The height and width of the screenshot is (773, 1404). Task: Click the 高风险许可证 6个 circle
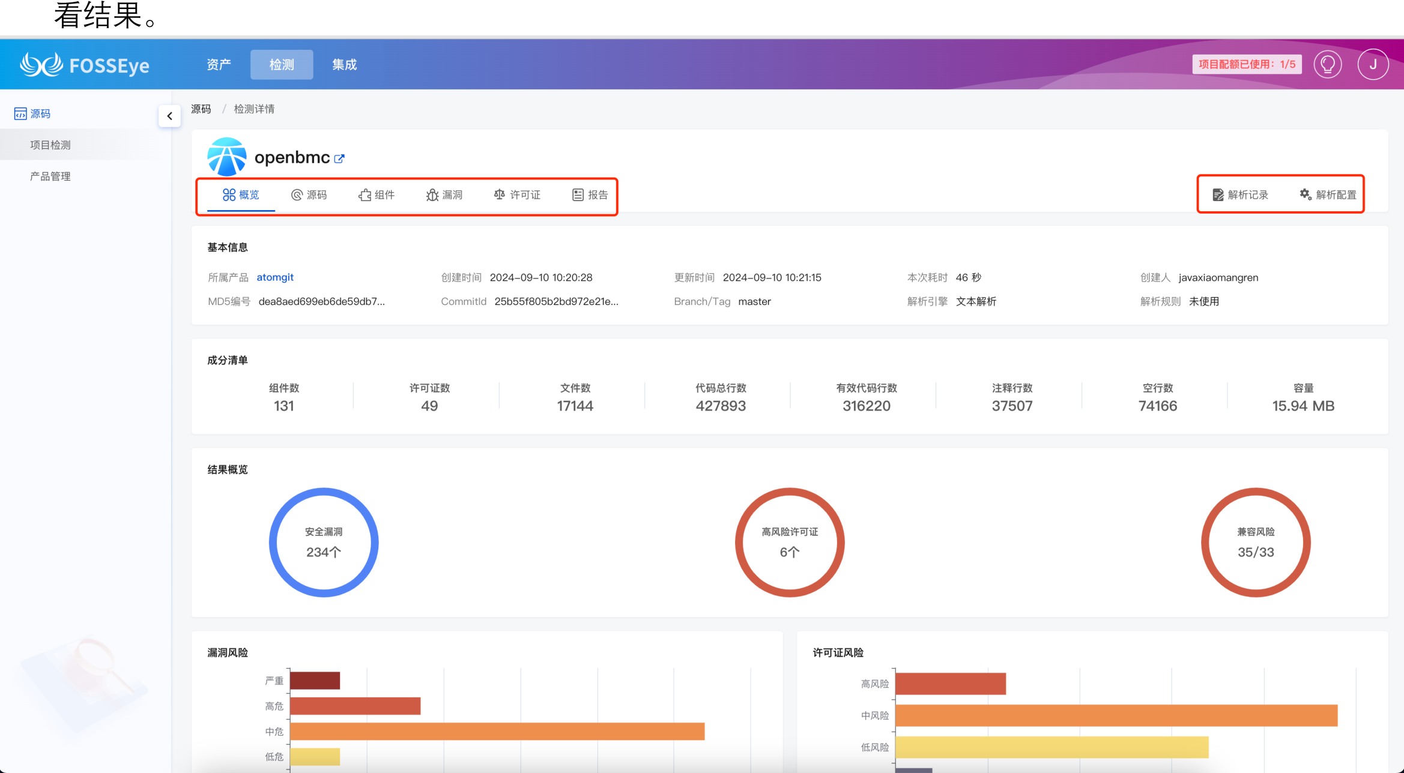click(x=790, y=542)
